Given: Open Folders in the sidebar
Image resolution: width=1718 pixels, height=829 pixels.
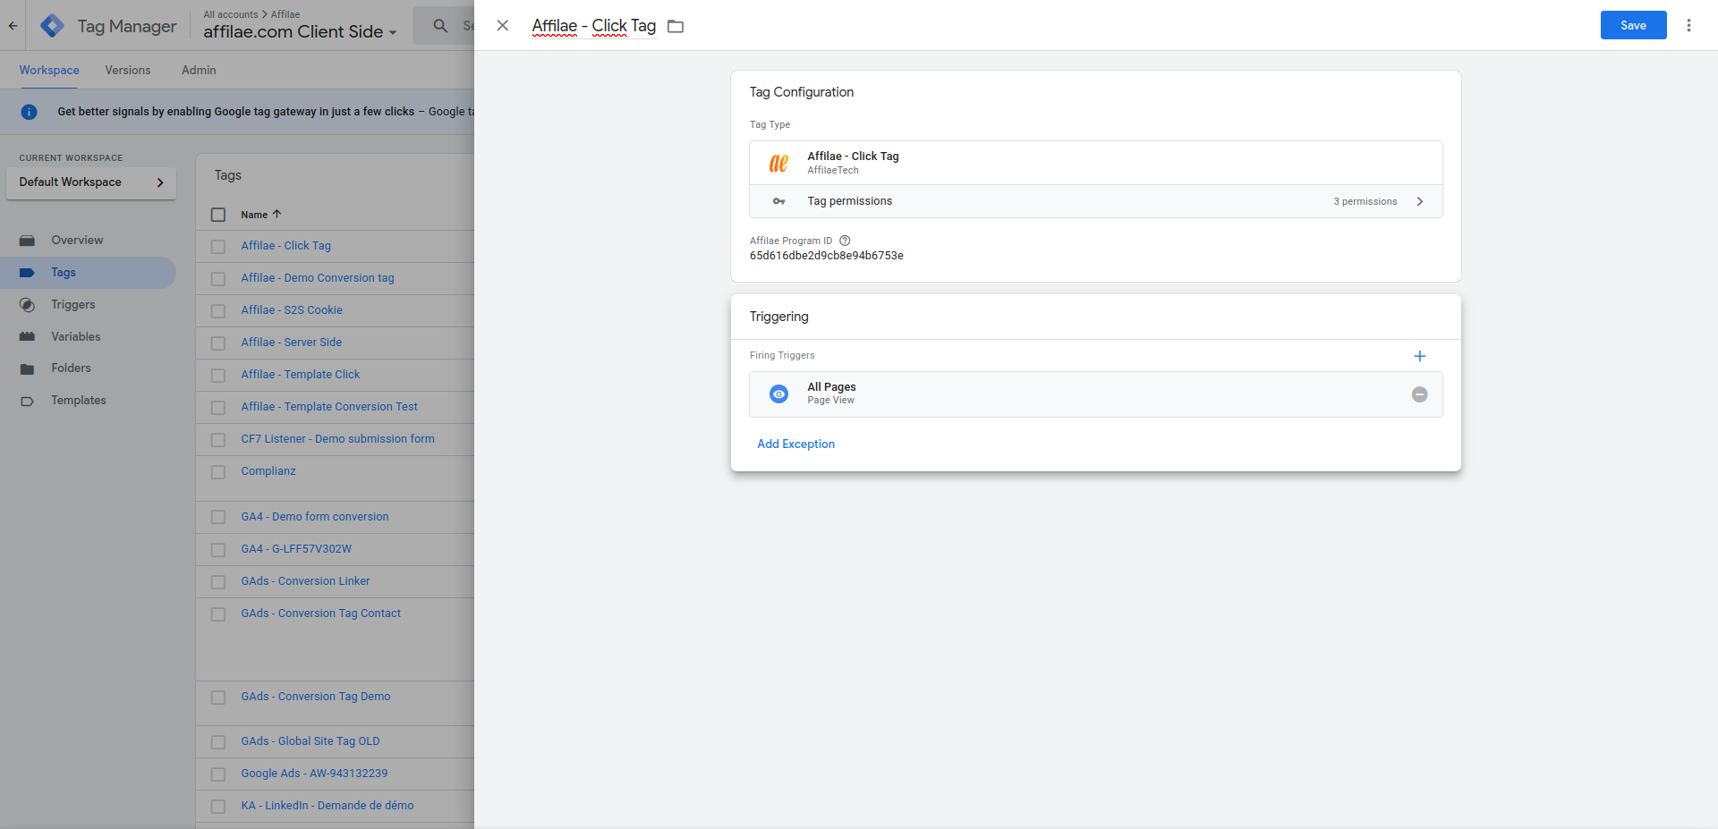Looking at the screenshot, I should [x=71, y=368].
